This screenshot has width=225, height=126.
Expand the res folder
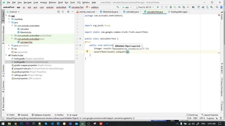point(9,49)
